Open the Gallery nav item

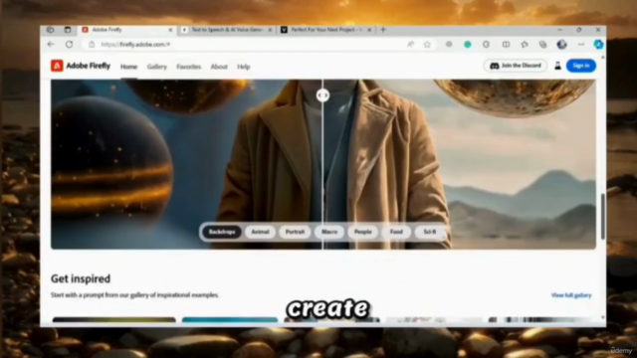(157, 67)
